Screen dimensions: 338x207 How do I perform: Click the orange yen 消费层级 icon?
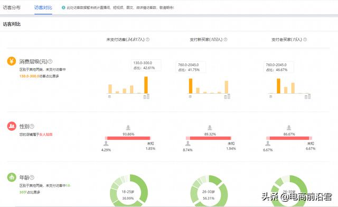click(x=12, y=61)
